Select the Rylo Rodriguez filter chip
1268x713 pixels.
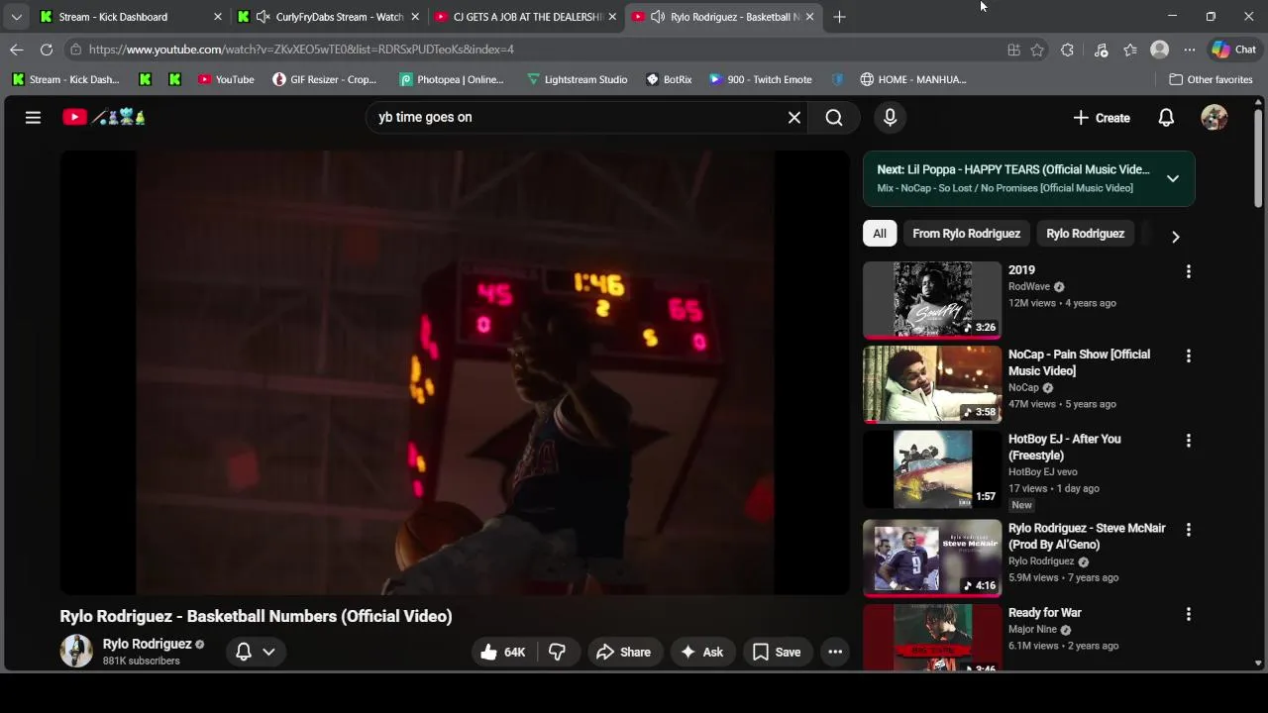pos(1085,234)
